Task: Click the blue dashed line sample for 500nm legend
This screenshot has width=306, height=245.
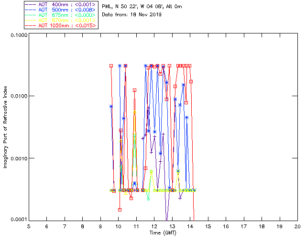Action: tap(31, 10)
